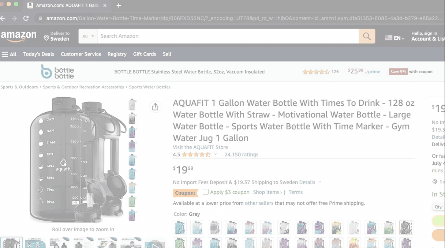The height and width of the screenshot is (248, 445).
Task: Check the Apply $3 coupon checkbox
Action: (205, 192)
